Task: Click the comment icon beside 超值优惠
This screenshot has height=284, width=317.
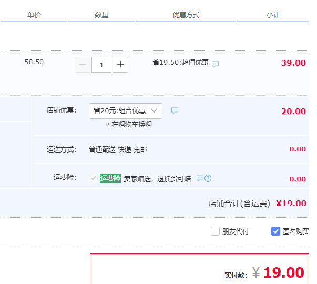Action: coord(216,64)
